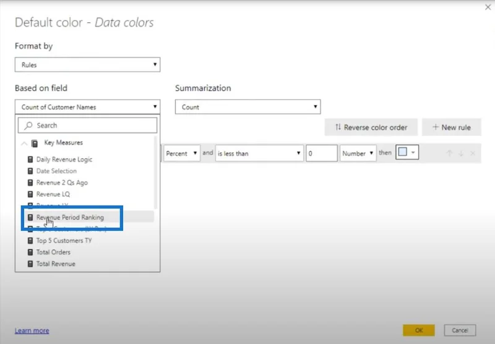
Task: Select the Date Selection measure
Action: (x=56, y=171)
